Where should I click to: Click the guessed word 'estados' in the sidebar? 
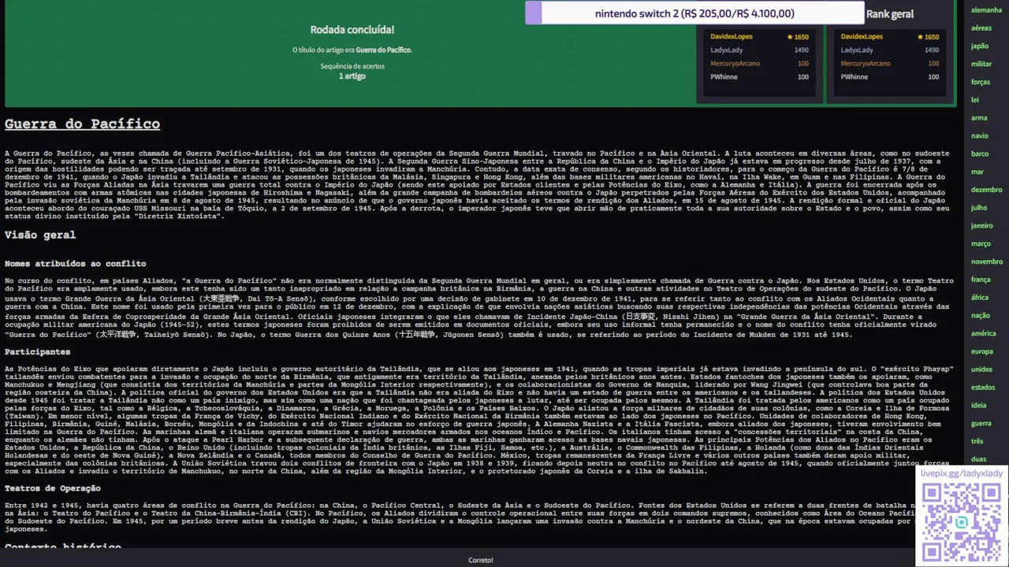coord(983,387)
